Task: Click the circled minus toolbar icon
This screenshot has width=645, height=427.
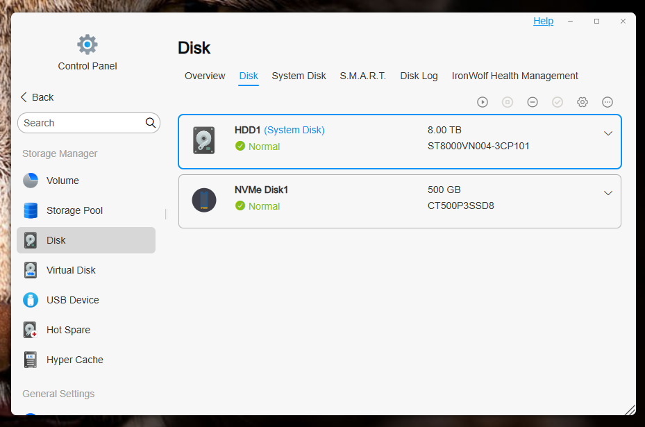Action: [533, 102]
